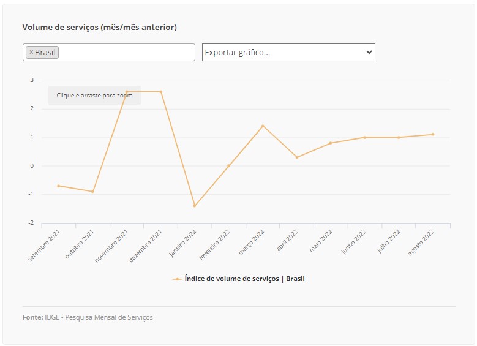Select the março 2022 data point
The width and height of the screenshot is (477, 346).
pyautogui.click(x=263, y=126)
